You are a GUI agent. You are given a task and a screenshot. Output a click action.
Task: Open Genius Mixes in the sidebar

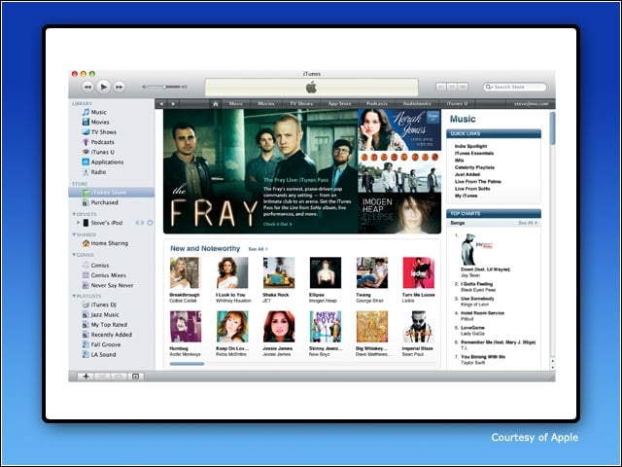click(x=104, y=274)
